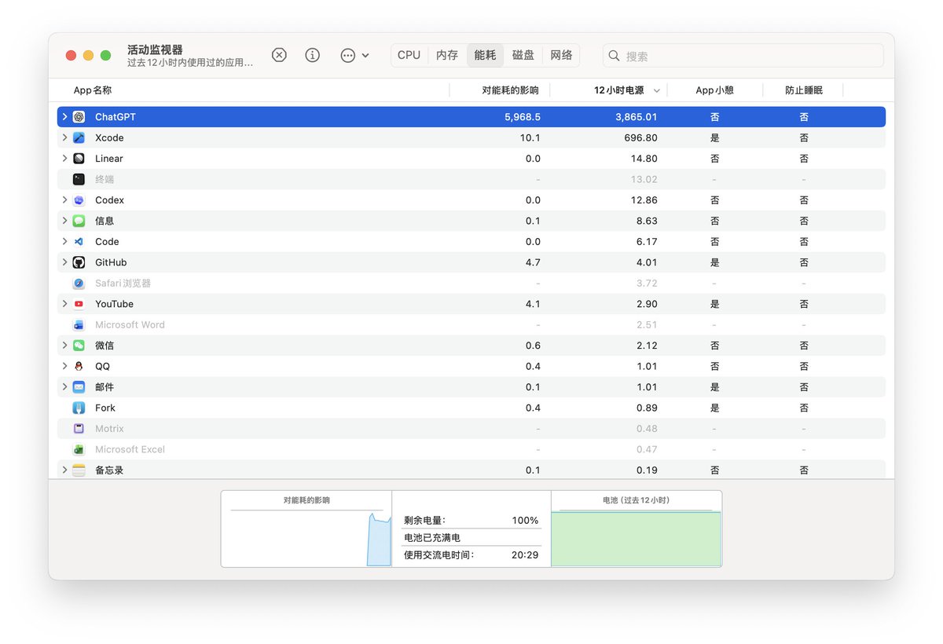Click 微信 12-hour power value 2.12
This screenshot has width=943, height=644.
click(x=647, y=346)
